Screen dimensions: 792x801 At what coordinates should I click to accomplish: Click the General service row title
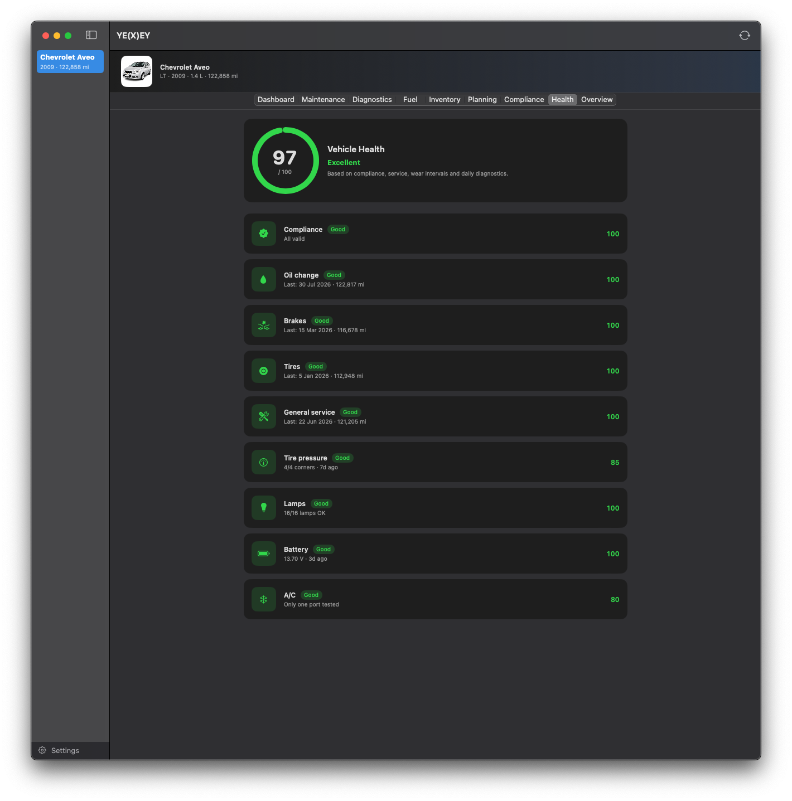[310, 412]
